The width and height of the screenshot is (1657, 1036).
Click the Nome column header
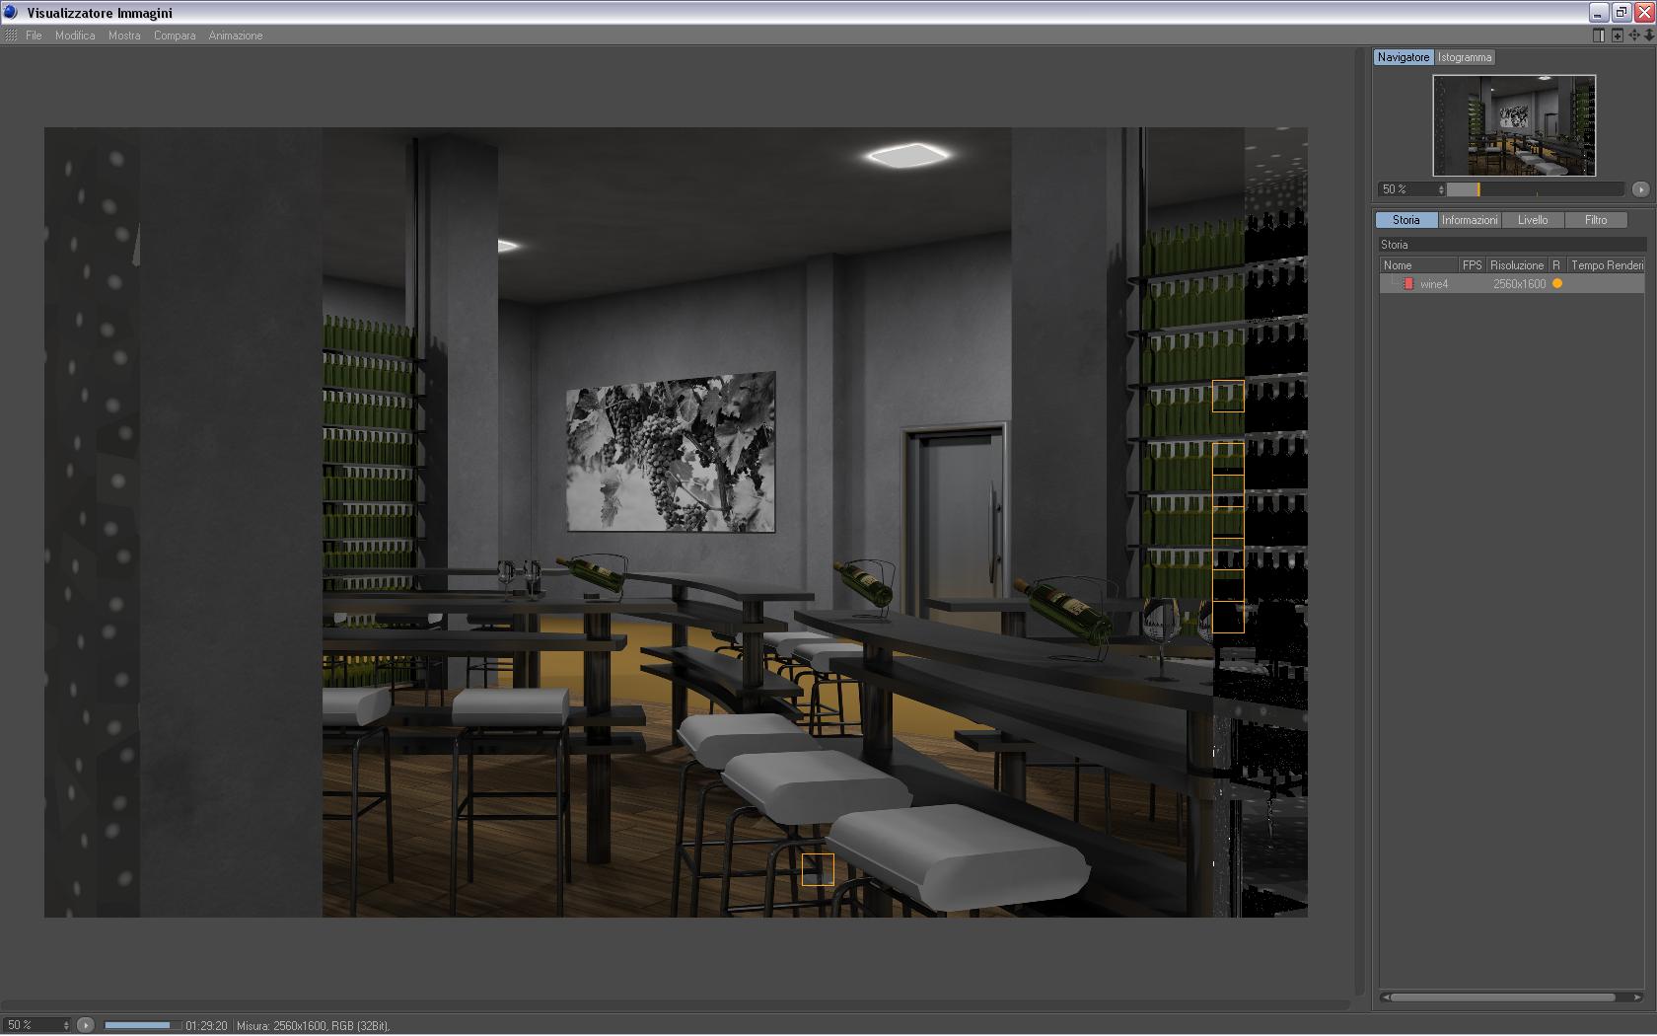[1419, 265]
